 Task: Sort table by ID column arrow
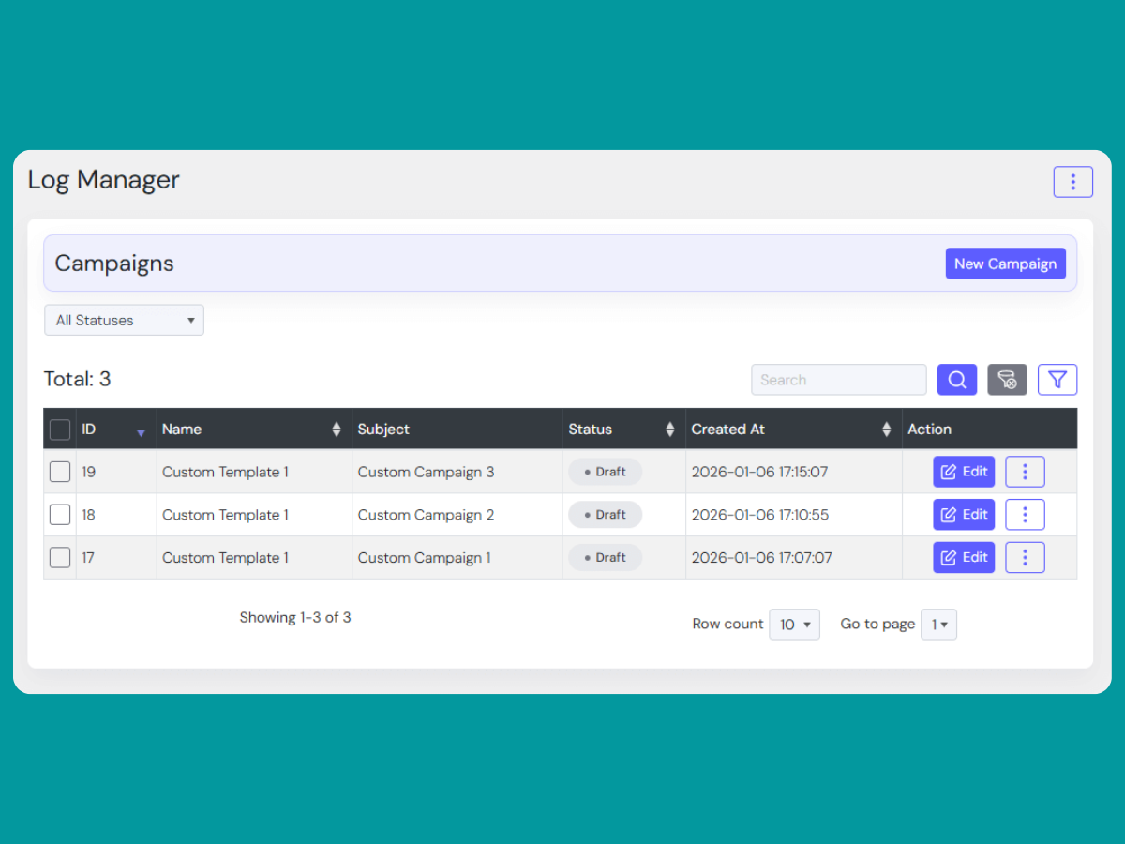141,431
